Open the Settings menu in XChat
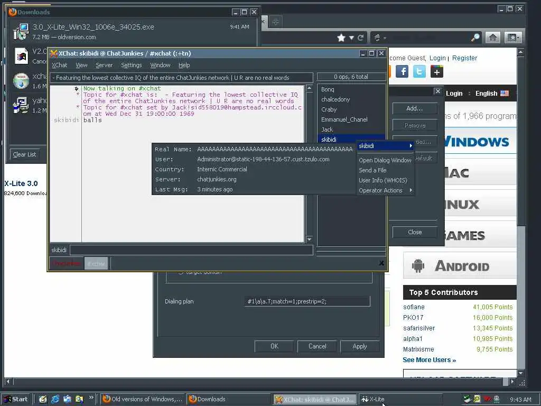Viewport: 541px width, 406px height. tap(131, 65)
